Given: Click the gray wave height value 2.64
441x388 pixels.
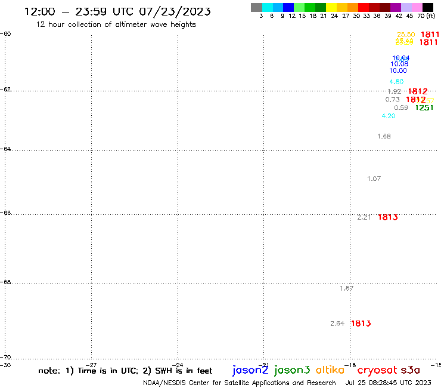Looking at the screenshot, I should [x=337, y=324].
